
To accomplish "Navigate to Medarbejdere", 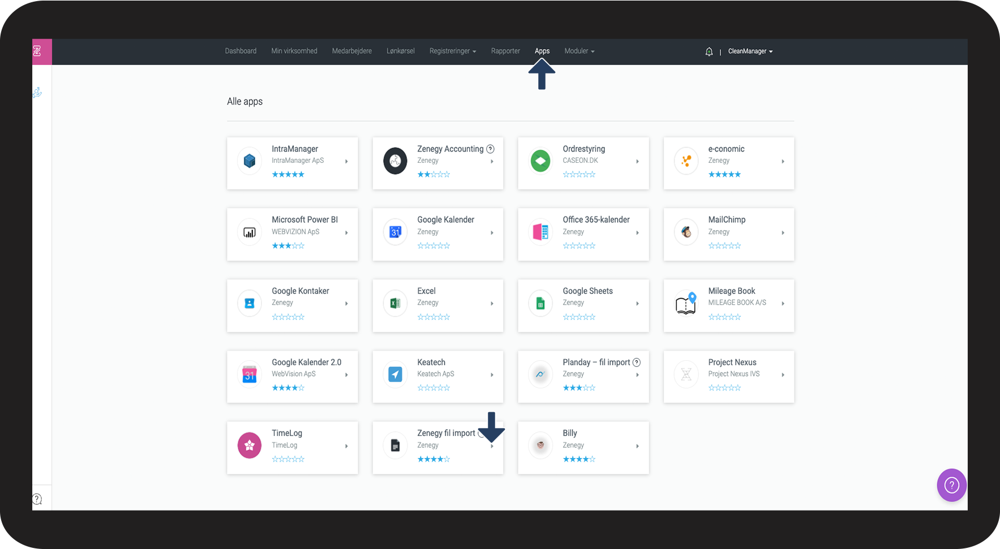I will pyautogui.click(x=352, y=51).
